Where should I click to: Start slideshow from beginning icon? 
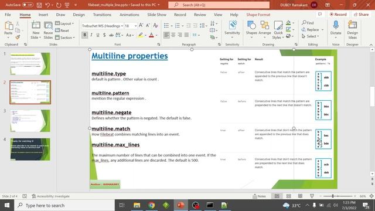[x=67, y=5]
